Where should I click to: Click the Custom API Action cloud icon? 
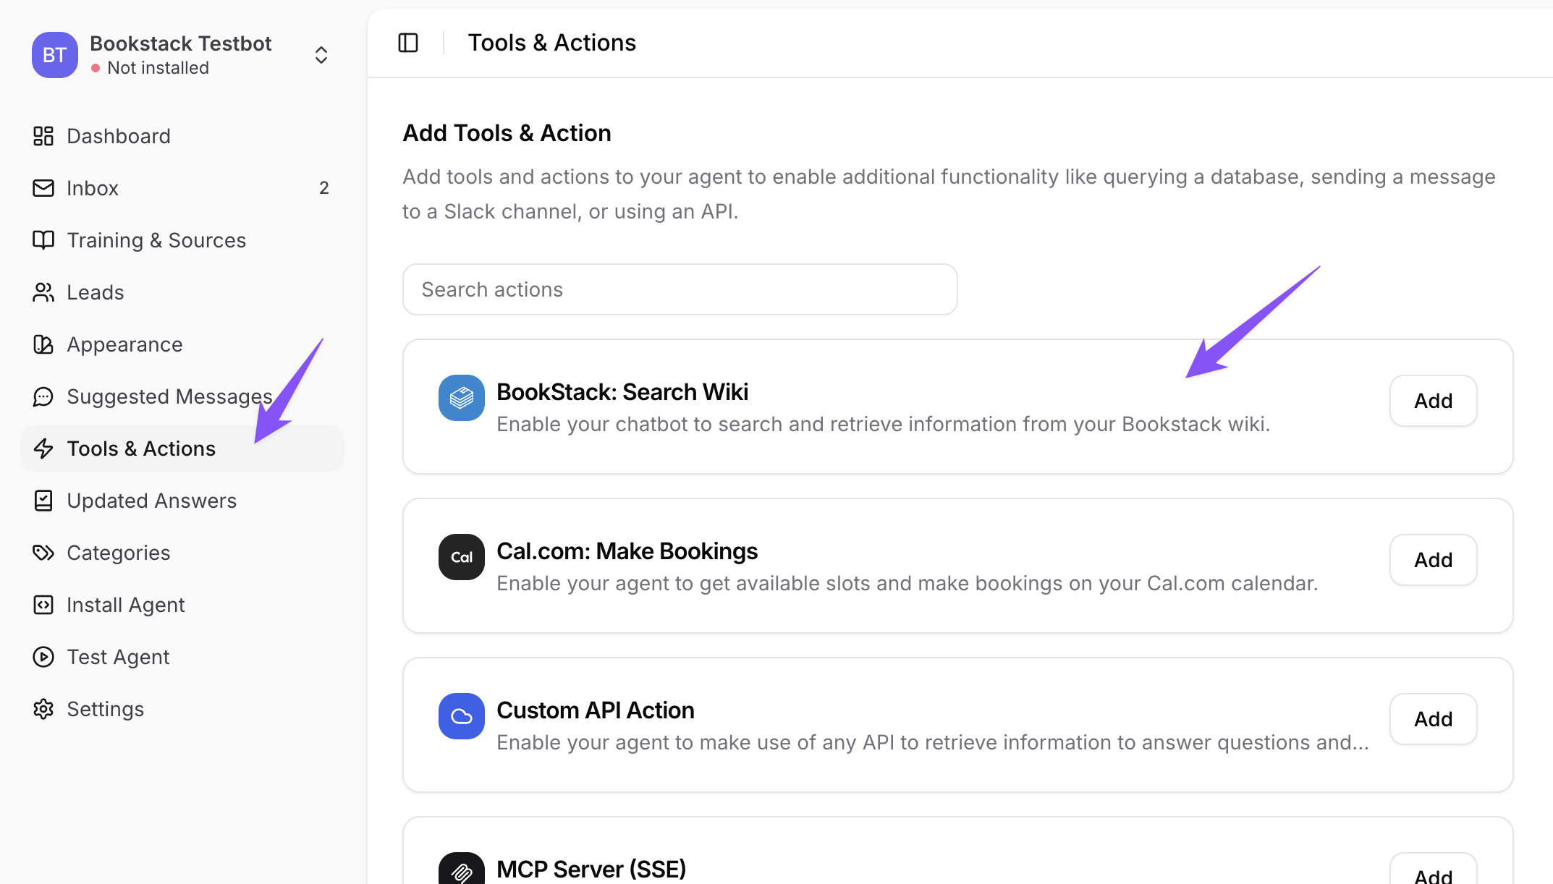[461, 716]
